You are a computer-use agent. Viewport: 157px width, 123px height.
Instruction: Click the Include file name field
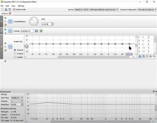pos(27,31)
